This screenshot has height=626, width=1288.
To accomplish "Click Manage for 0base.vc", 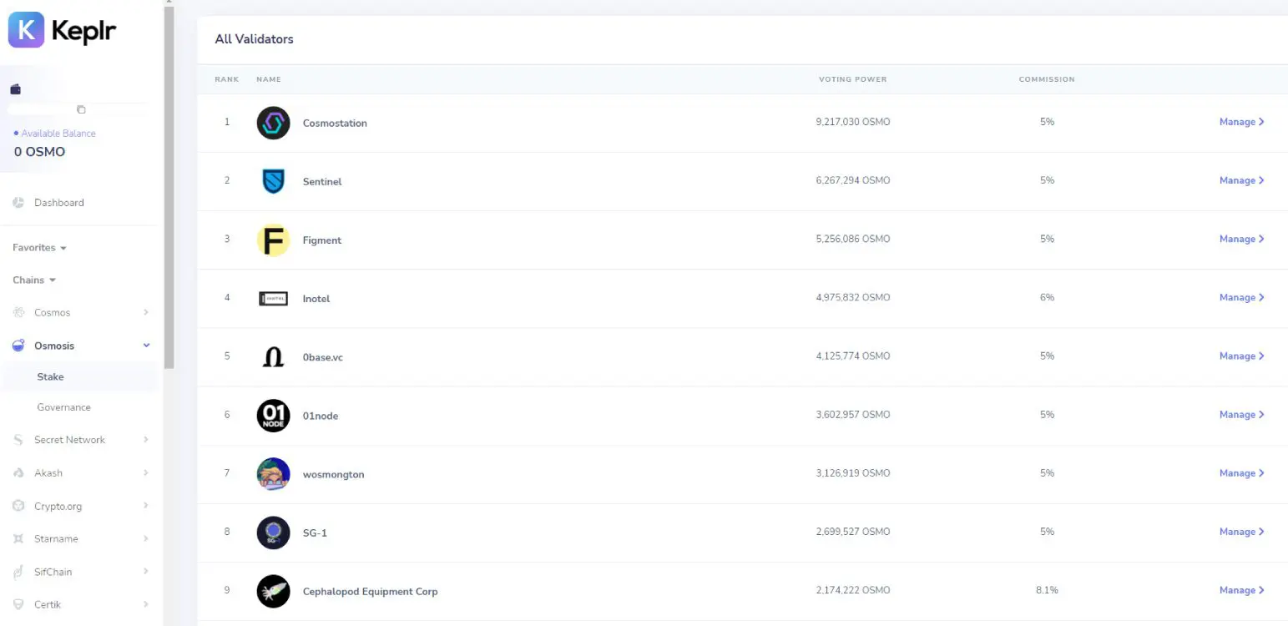I will pos(1241,356).
